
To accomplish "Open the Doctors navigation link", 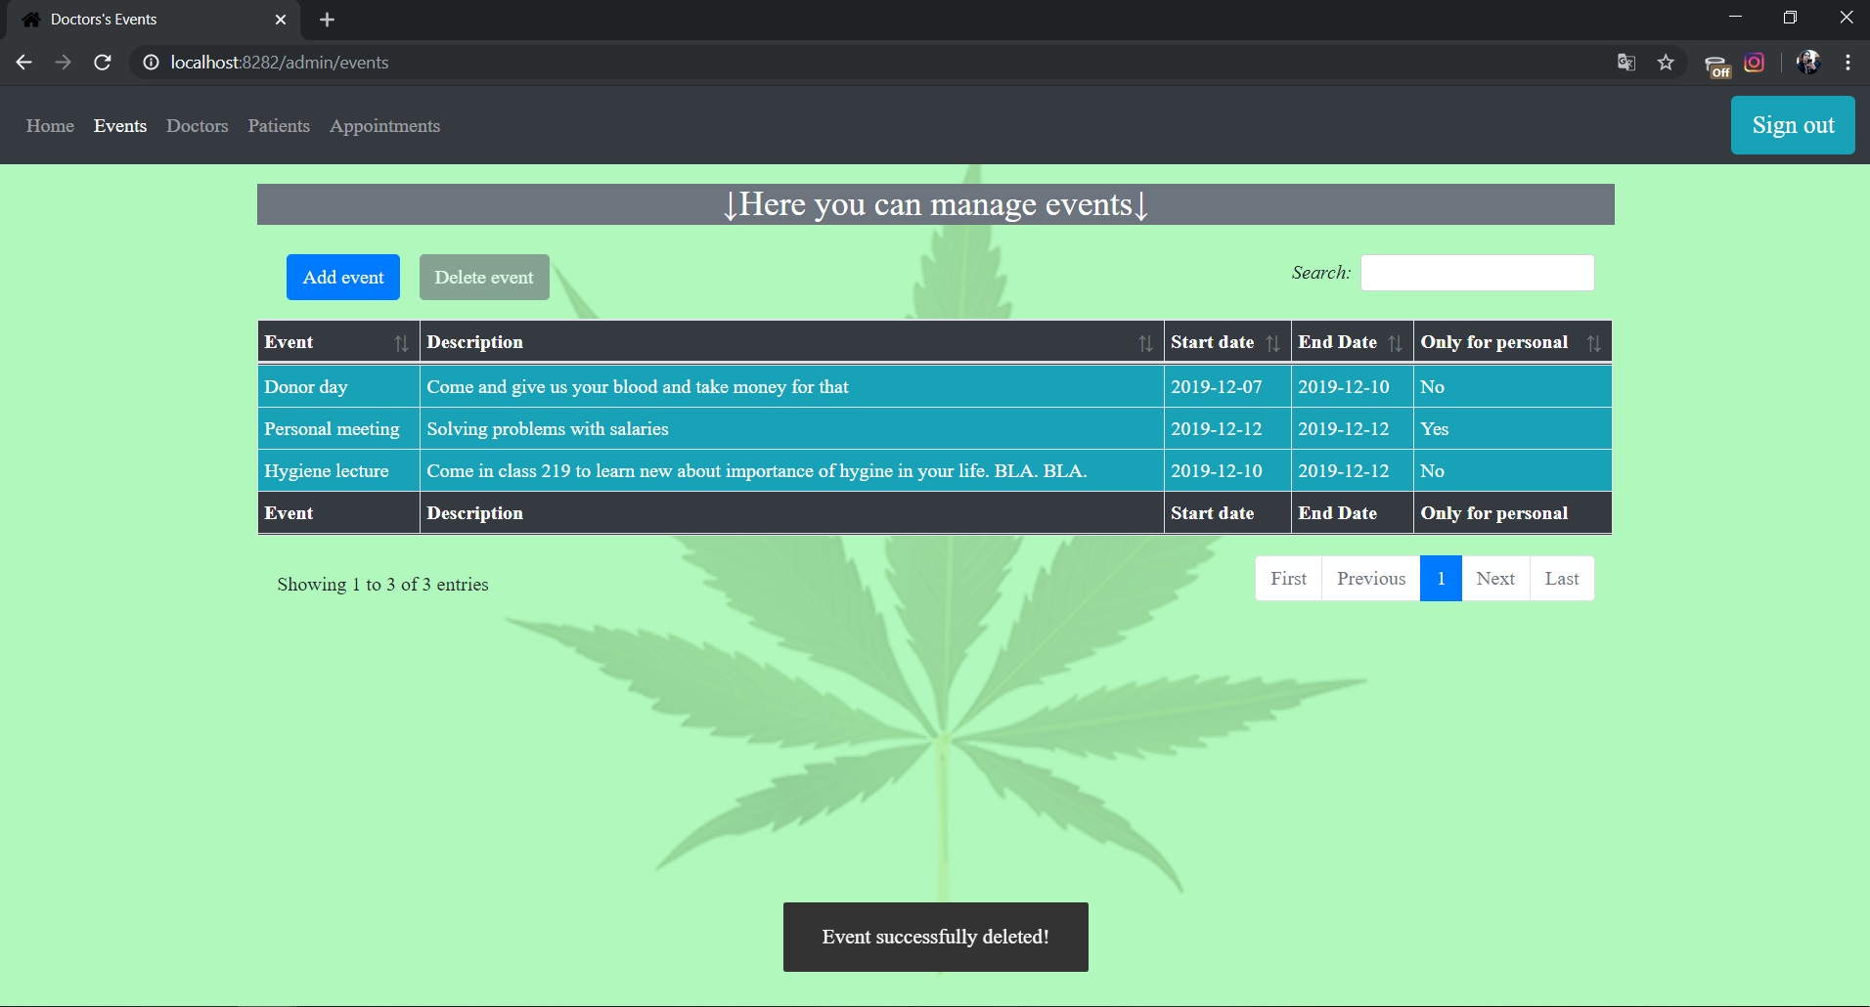I will 197,126.
